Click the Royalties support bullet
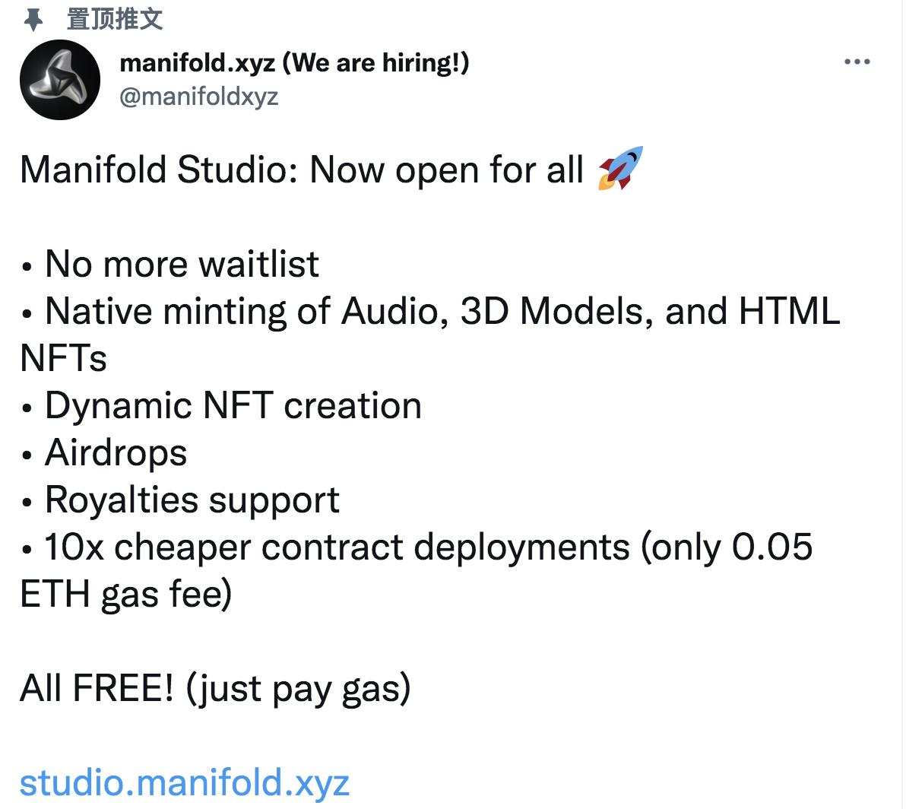This screenshot has width=906, height=809. tap(179, 500)
